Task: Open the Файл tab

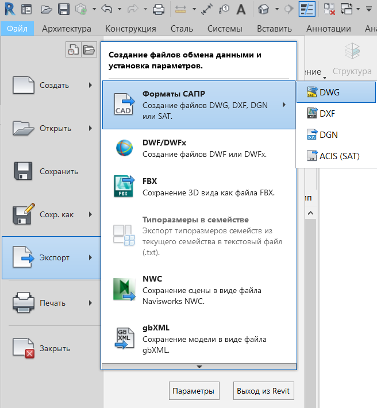Action: [x=17, y=28]
